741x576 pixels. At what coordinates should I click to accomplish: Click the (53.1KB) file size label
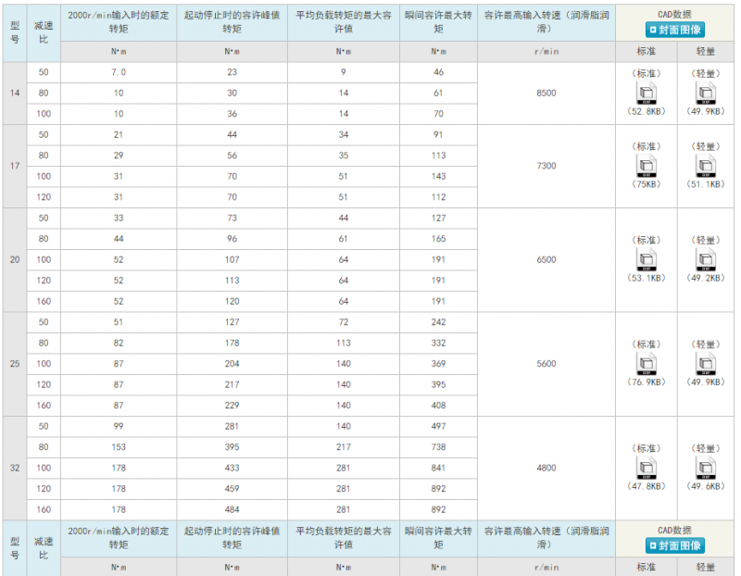646,278
